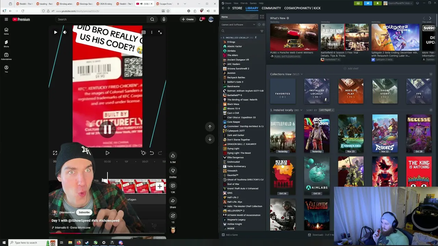438x246 pixels.
Task: Open the Games menu in Steam
Action: 253,3
